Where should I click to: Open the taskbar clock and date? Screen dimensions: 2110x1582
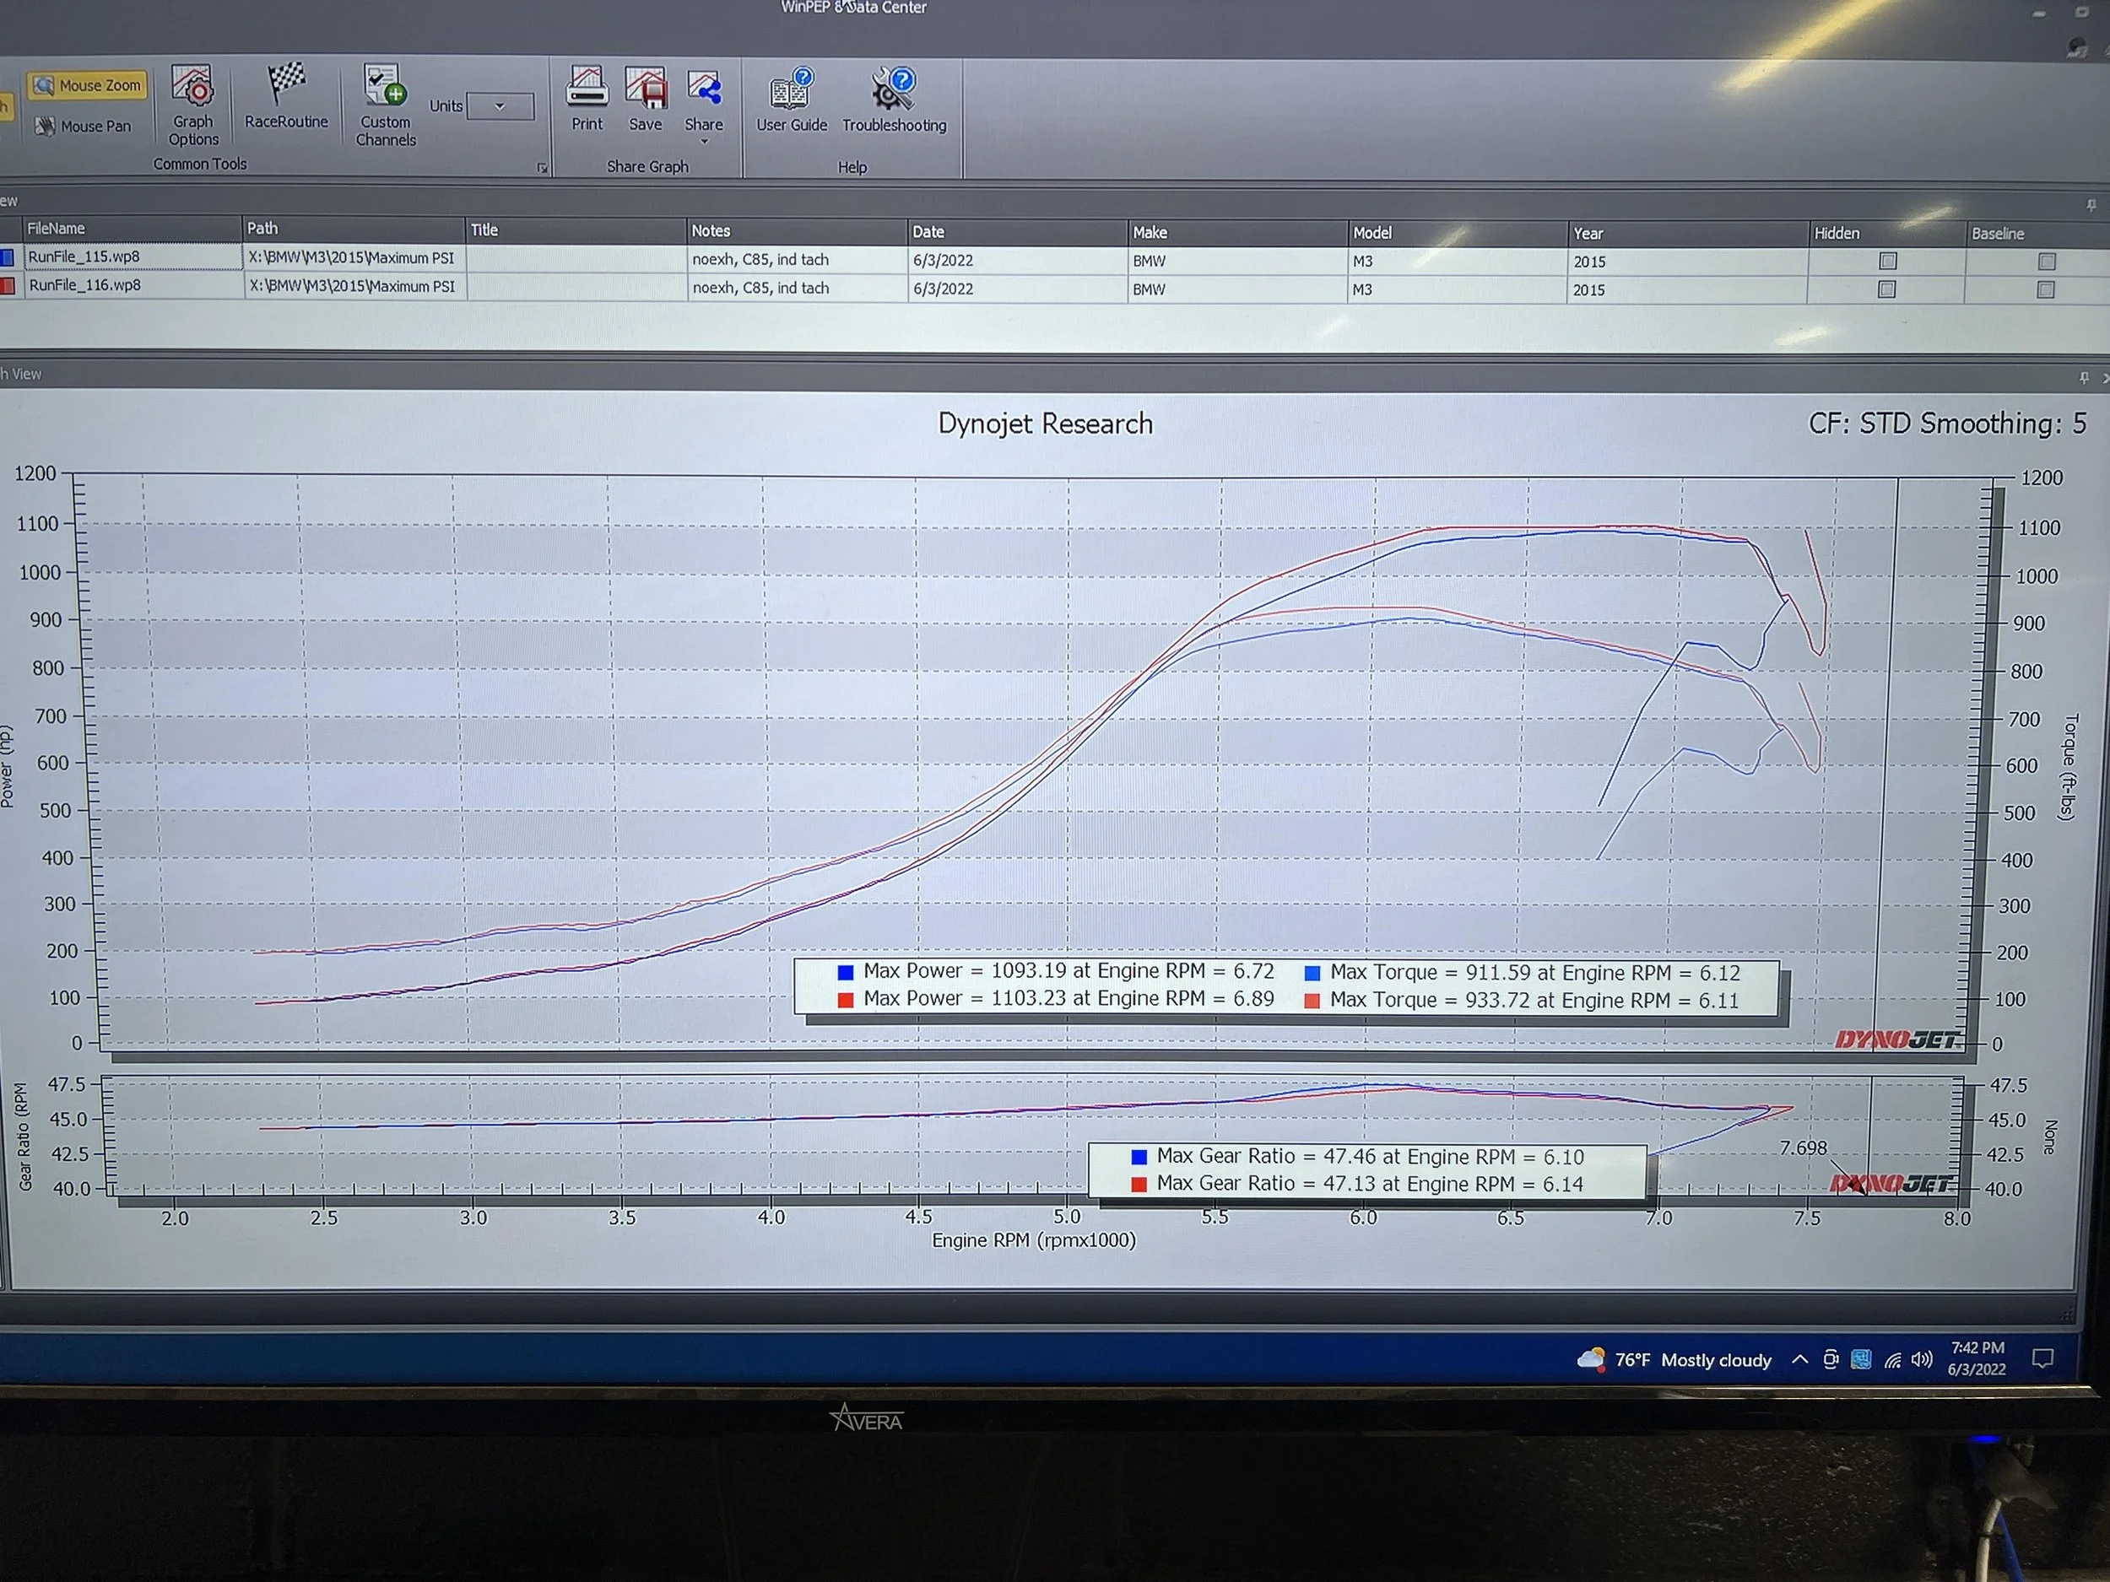(x=1977, y=1358)
